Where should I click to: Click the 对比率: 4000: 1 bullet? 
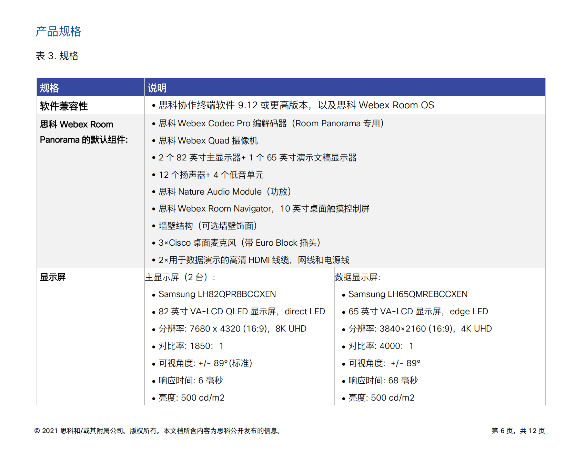coord(381,346)
